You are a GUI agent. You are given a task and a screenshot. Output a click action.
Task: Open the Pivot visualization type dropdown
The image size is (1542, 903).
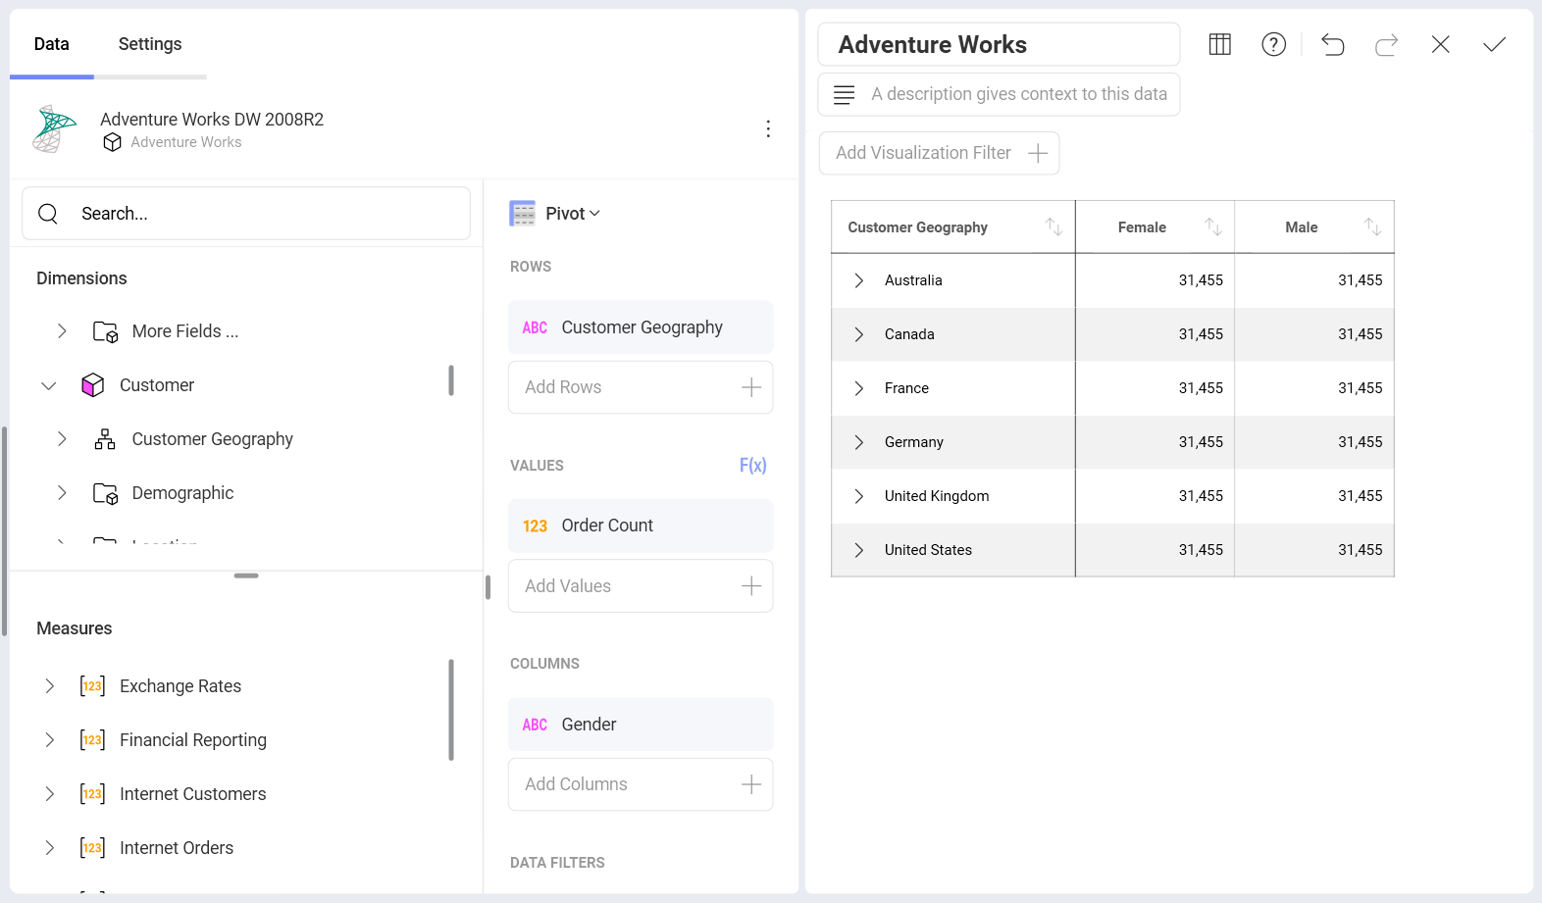tap(573, 214)
